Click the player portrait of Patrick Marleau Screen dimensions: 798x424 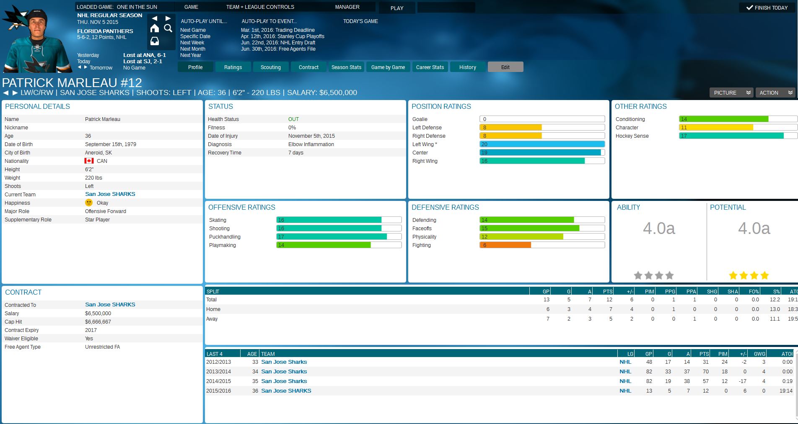point(36,42)
